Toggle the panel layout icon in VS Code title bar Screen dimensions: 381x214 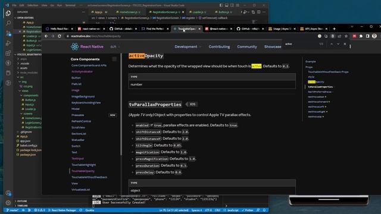[x=226, y=5]
